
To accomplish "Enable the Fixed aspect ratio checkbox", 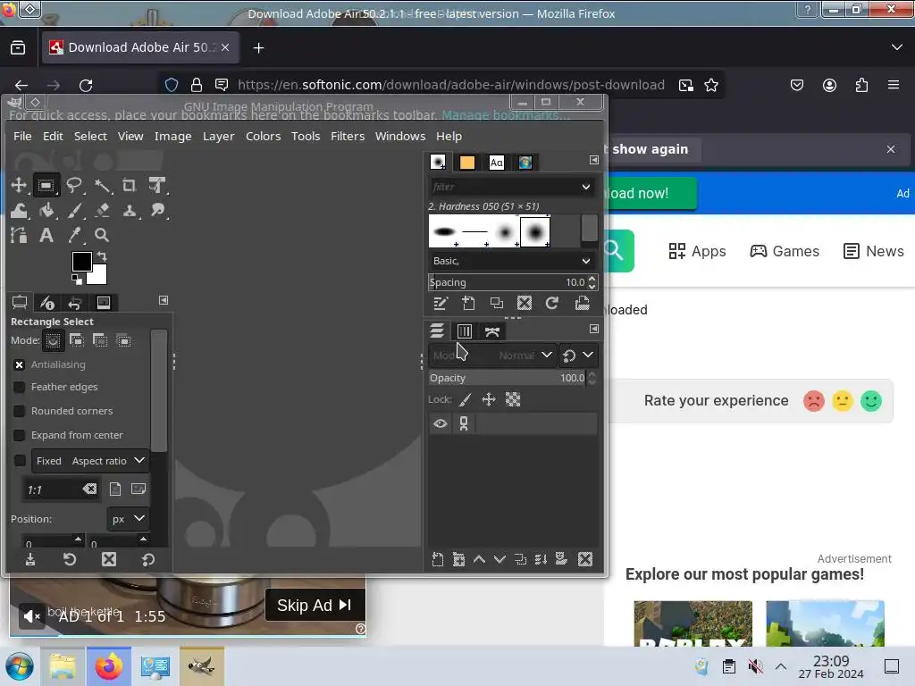I will coord(20,461).
